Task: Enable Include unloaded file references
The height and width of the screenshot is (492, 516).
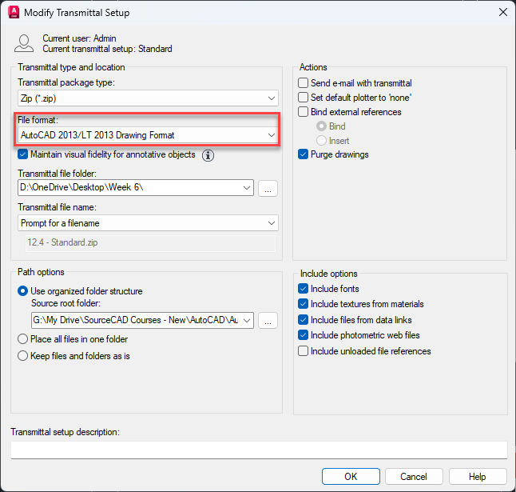Action: 364,351
